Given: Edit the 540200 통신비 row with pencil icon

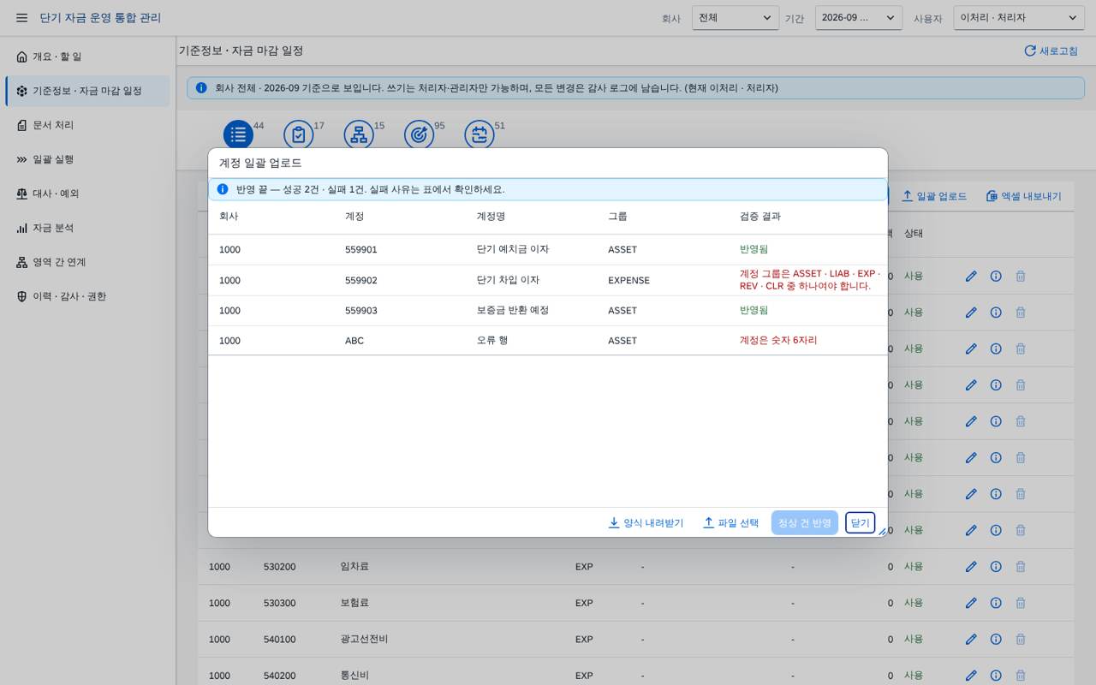Looking at the screenshot, I should (971, 676).
